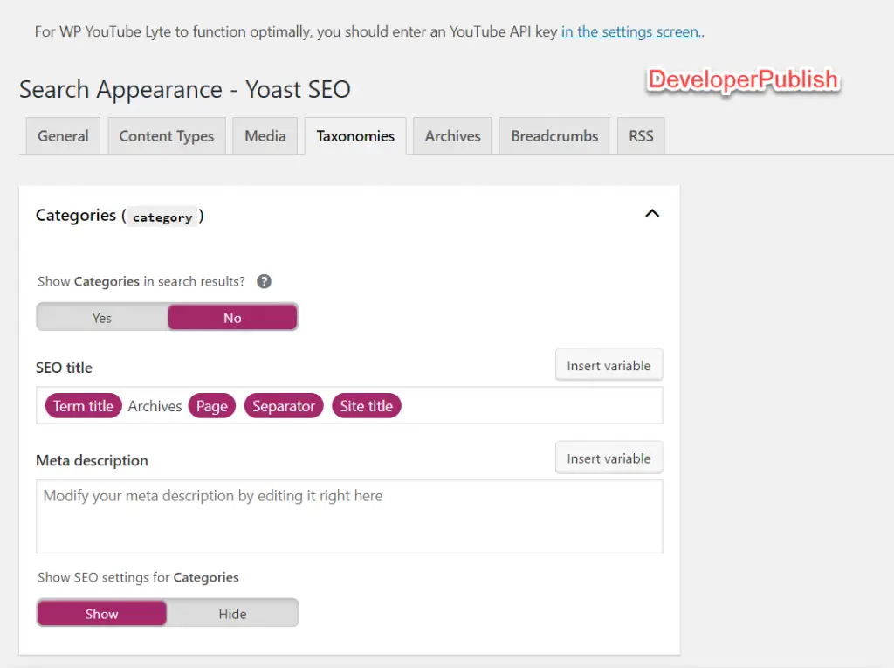Viewport: 894px width, 668px height.
Task: Click the SEO title label
Action: click(x=64, y=368)
